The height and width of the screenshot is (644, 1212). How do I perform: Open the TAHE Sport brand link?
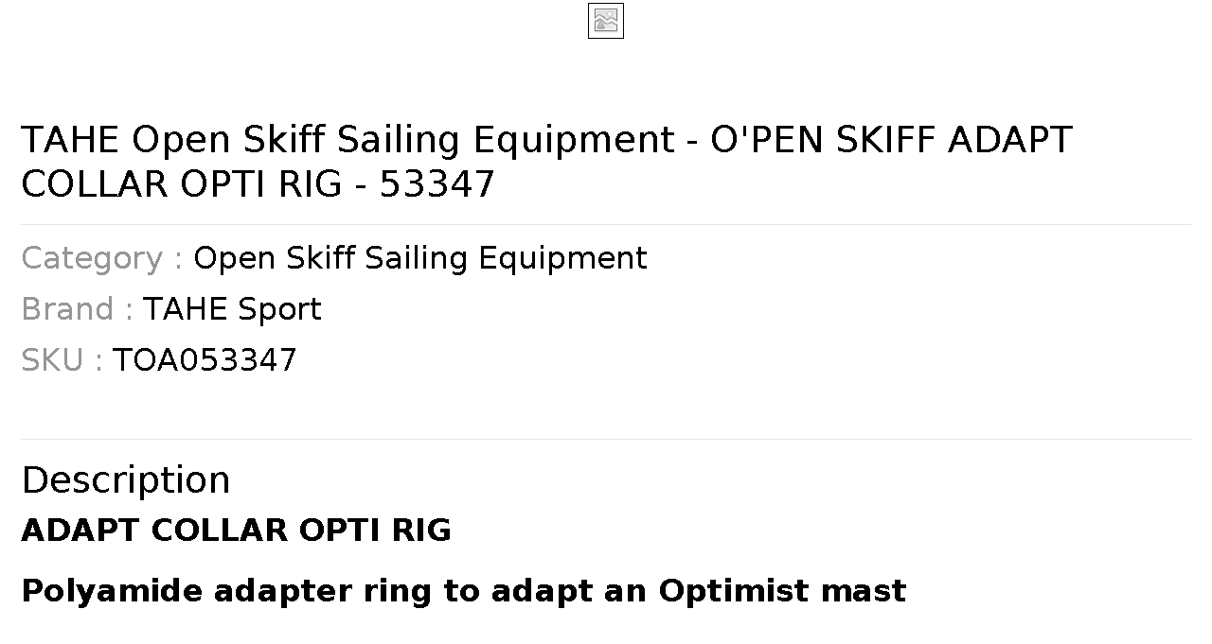[232, 309]
